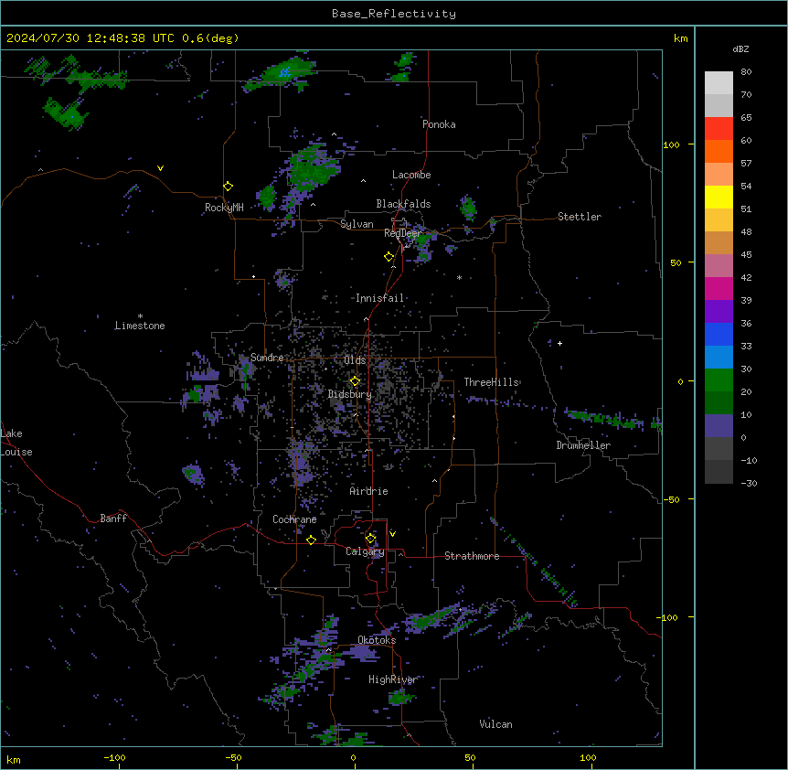Click the Sylvan label

(357, 224)
